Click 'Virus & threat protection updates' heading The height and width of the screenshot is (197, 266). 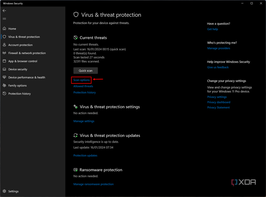coord(110,135)
